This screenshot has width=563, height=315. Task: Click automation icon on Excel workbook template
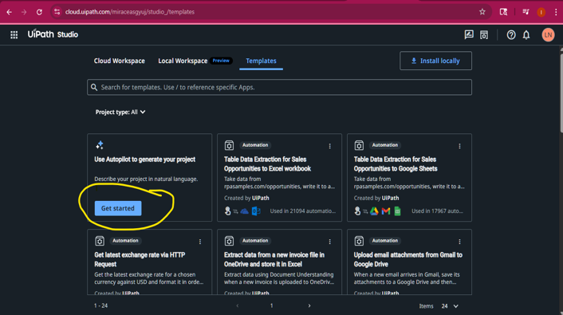tap(229, 145)
